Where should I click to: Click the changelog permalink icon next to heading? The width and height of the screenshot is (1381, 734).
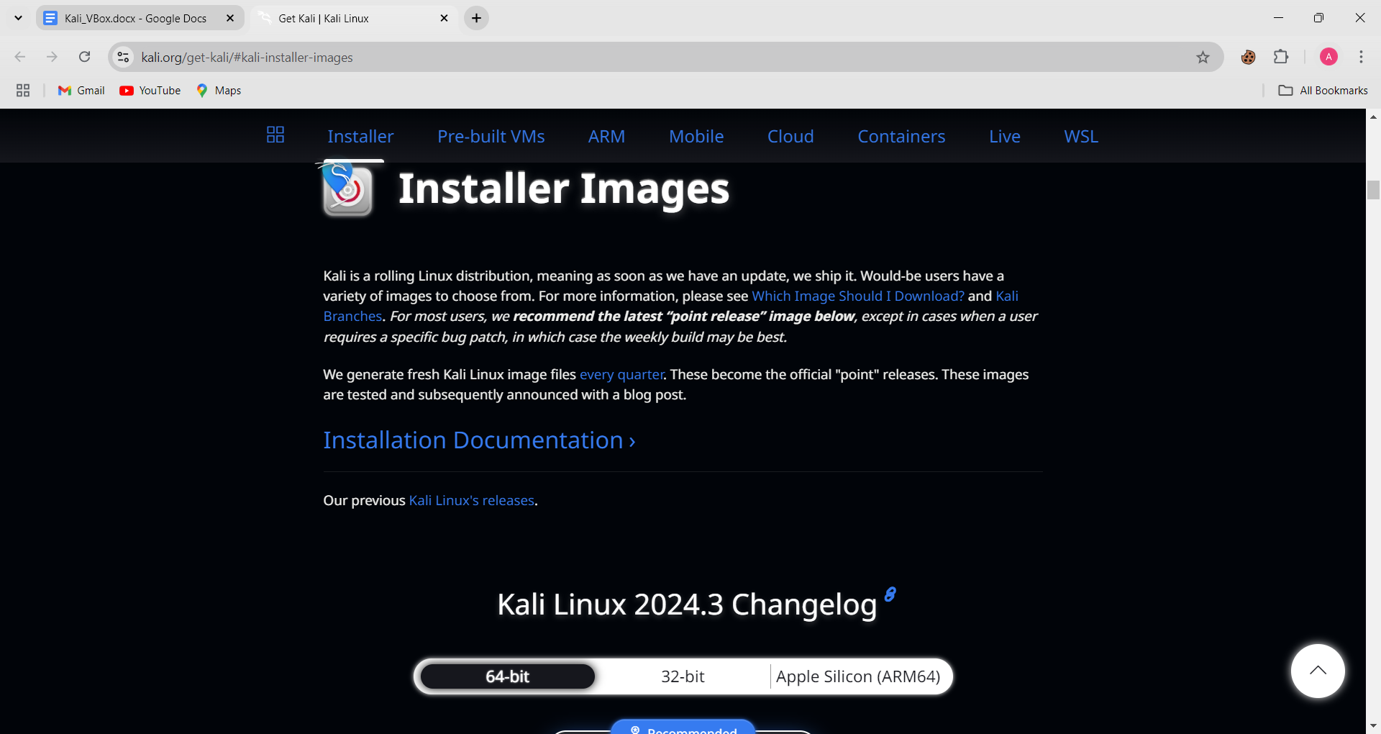[x=890, y=594]
